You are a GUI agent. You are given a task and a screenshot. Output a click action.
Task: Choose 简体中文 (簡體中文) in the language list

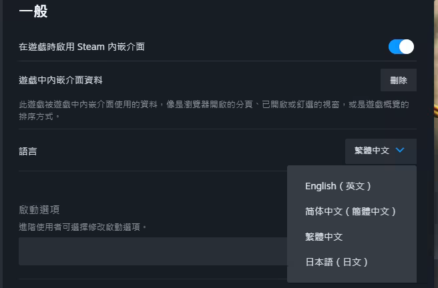click(351, 211)
